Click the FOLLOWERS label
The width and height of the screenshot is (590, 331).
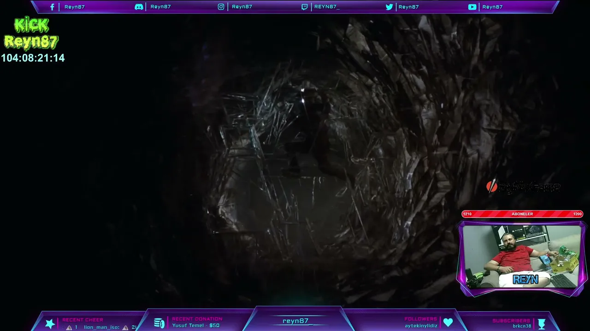[x=421, y=319]
